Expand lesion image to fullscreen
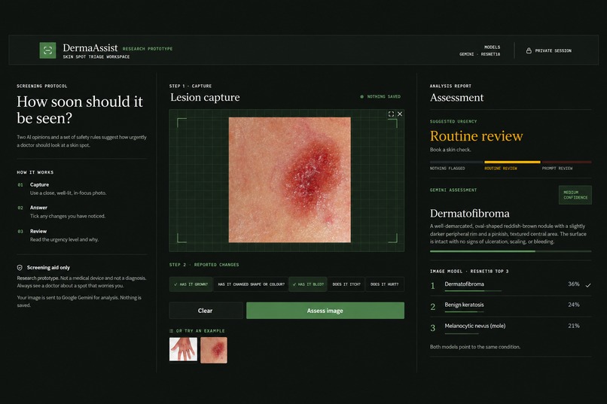Image resolution: width=607 pixels, height=404 pixels. click(391, 114)
